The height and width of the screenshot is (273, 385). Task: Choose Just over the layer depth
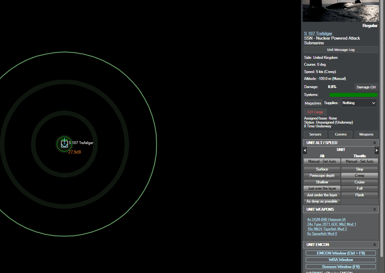click(x=322, y=188)
